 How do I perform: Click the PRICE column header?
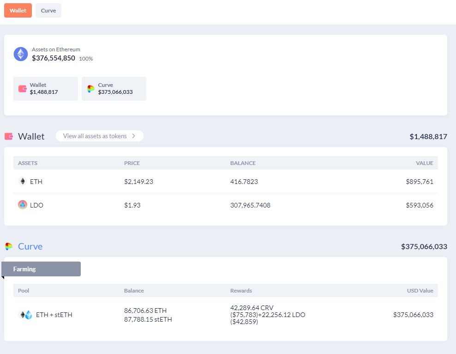coord(132,163)
